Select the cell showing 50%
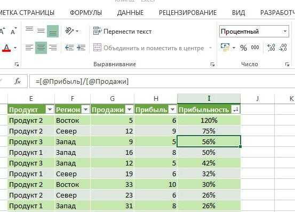The height and width of the screenshot is (212, 295). (x=209, y=152)
